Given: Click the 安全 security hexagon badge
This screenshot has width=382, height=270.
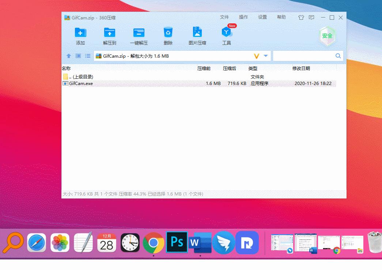Looking at the screenshot, I should pos(328,35).
